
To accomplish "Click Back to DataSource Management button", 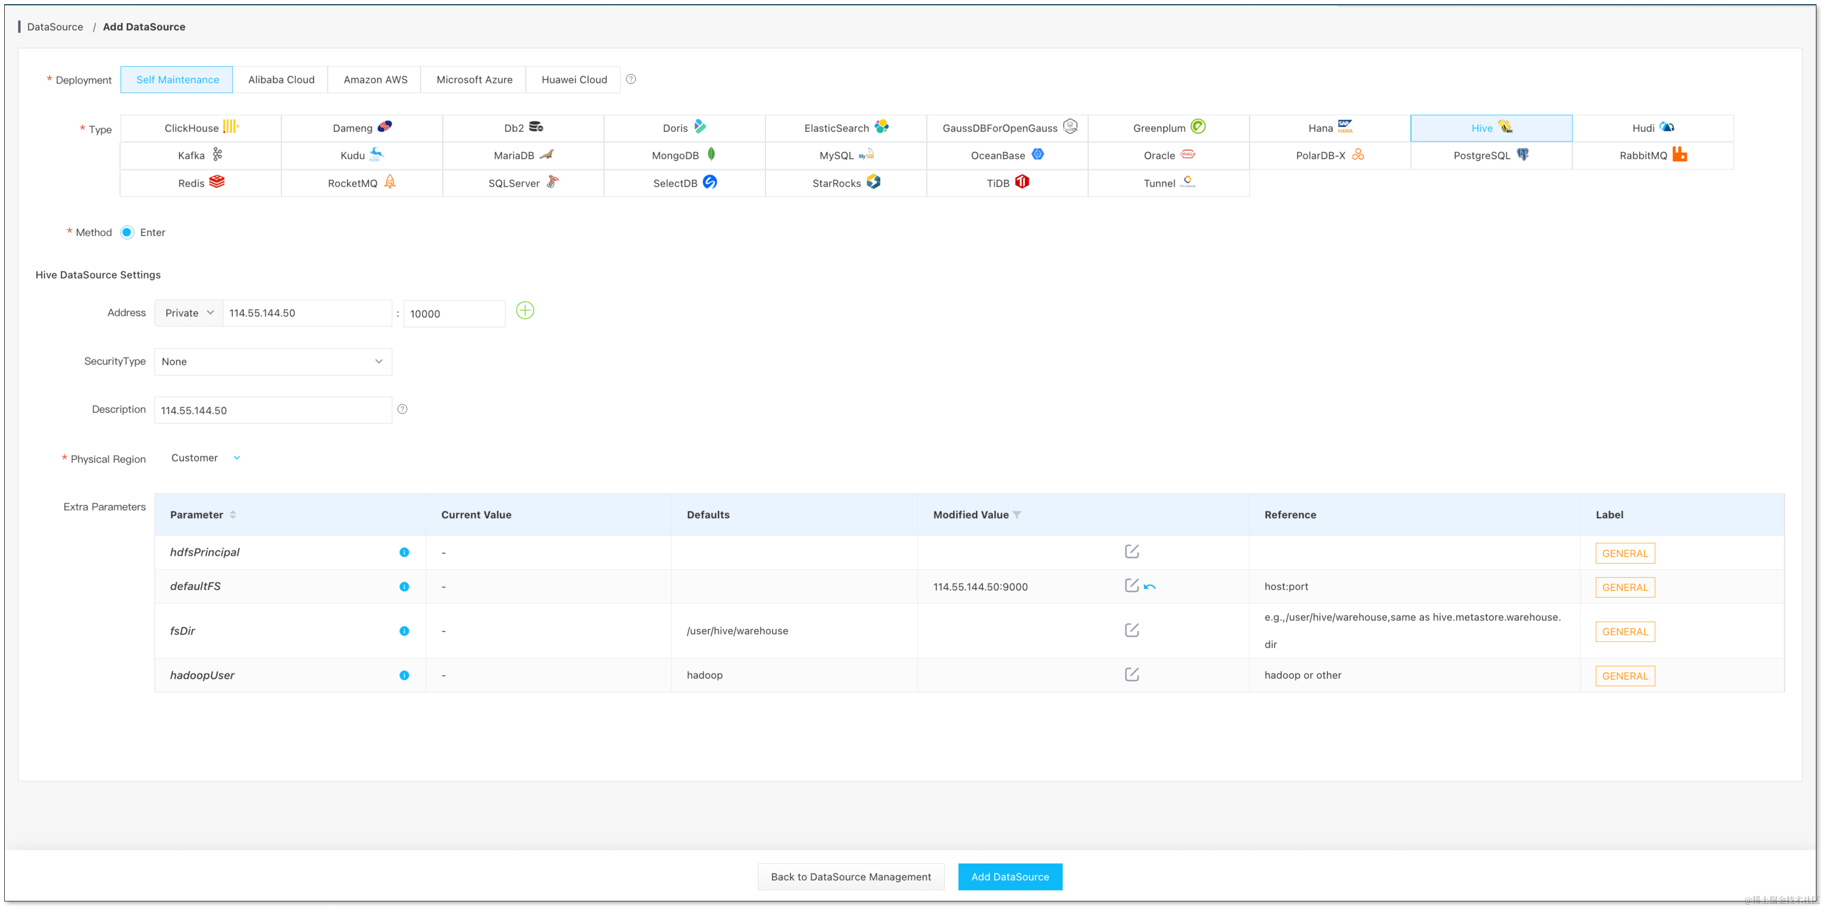I will point(851,876).
